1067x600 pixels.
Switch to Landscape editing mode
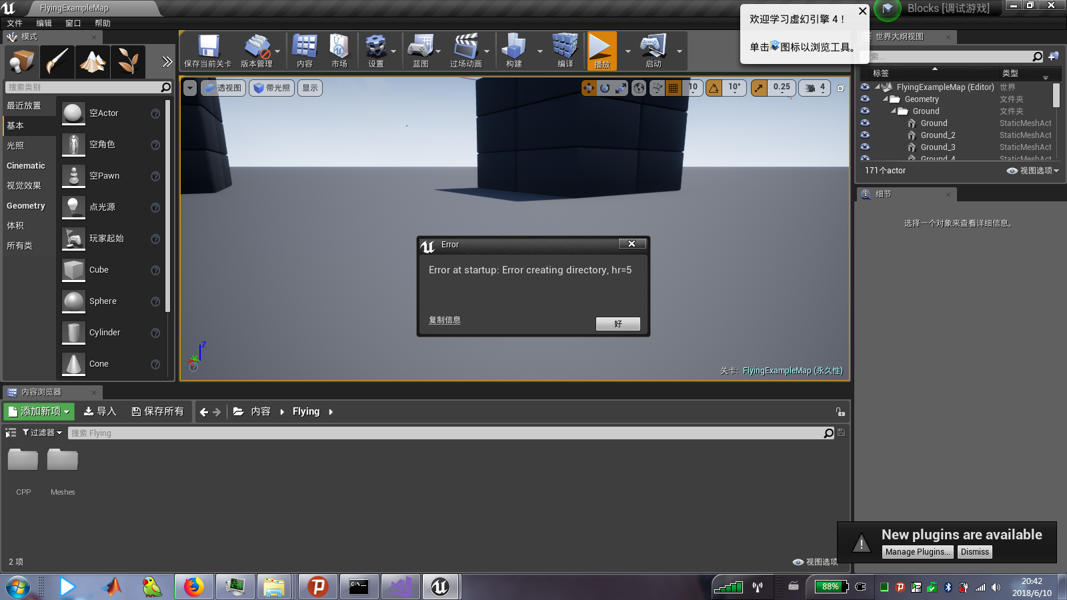(x=93, y=62)
